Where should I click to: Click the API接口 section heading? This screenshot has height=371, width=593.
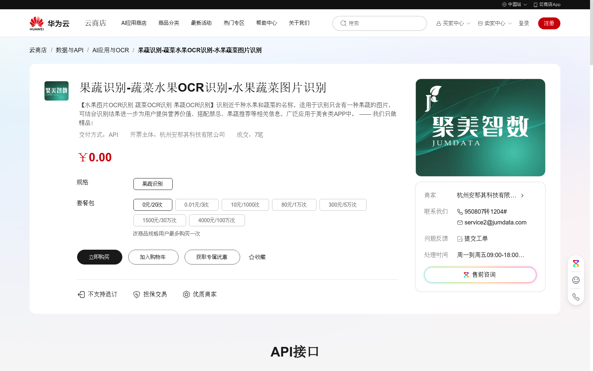(x=295, y=352)
